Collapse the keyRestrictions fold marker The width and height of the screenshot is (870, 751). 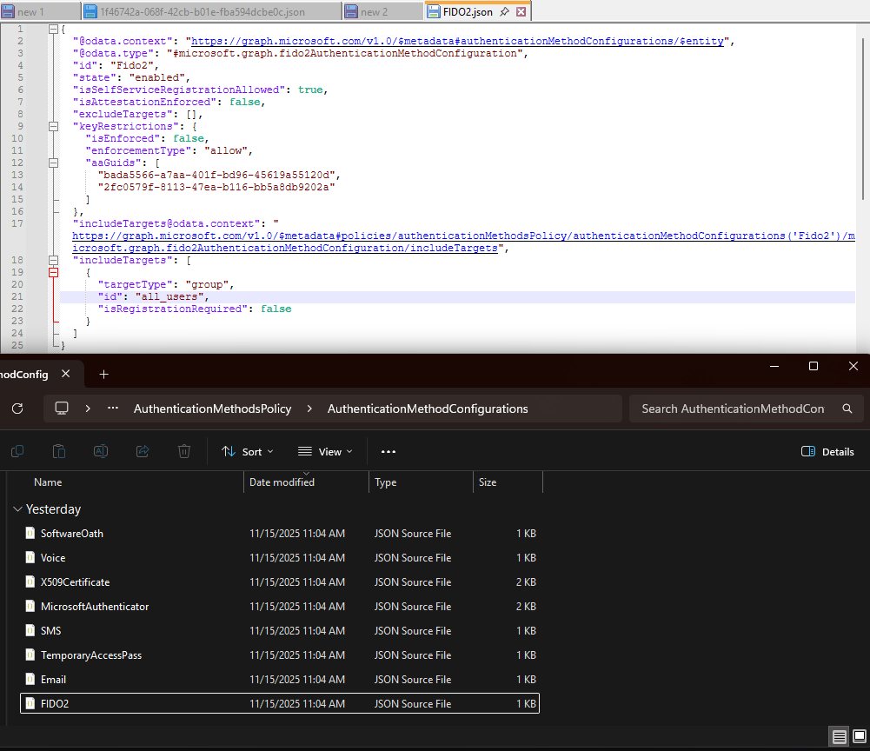[x=53, y=125]
